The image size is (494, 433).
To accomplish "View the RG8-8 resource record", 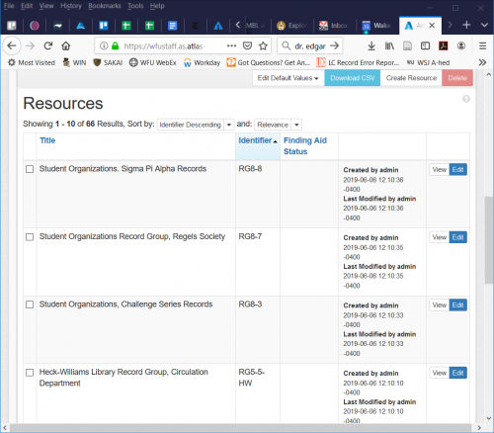I will click(x=440, y=170).
